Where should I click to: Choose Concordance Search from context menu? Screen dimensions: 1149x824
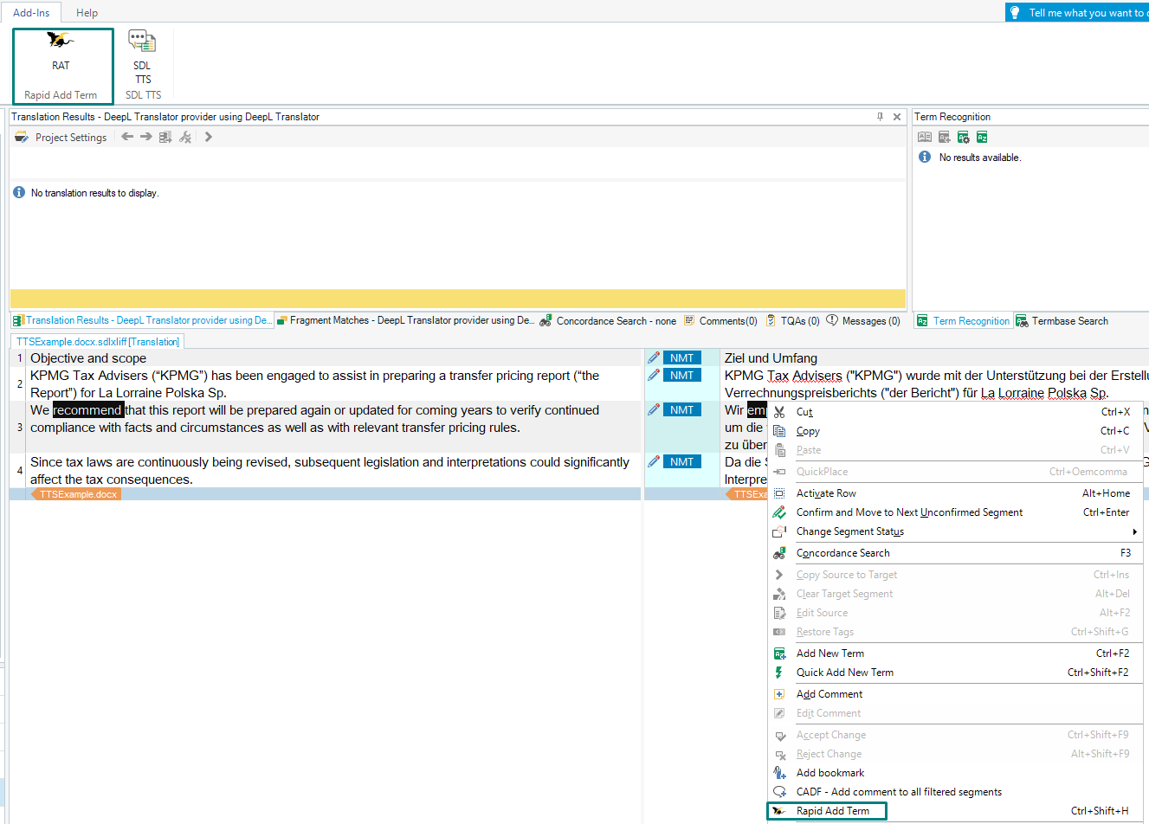pyautogui.click(x=956, y=553)
